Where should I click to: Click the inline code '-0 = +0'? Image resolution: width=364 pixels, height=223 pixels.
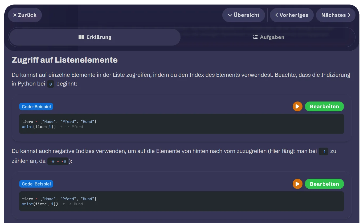point(58,161)
